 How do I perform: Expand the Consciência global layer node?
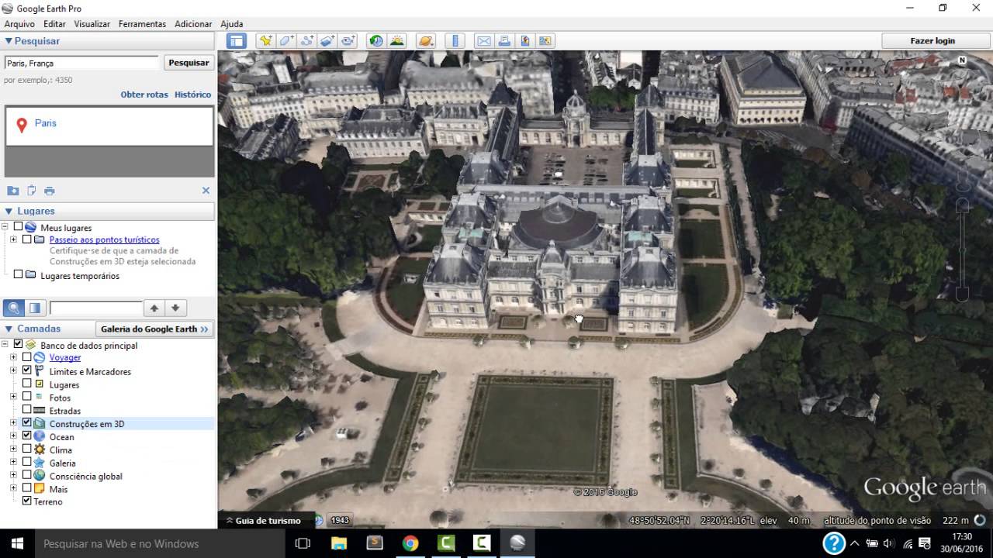pyautogui.click(x=13, y=476)
